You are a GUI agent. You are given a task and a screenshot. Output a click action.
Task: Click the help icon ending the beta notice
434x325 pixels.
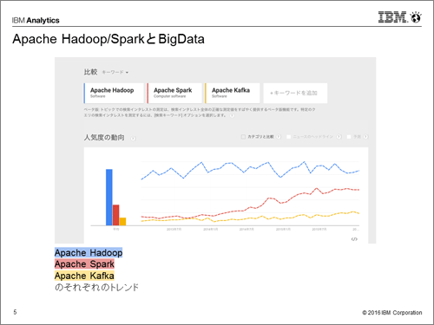click(232, 115)
